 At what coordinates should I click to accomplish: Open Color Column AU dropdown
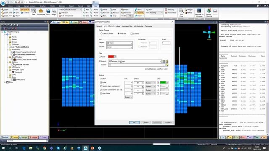pos(137,65)
